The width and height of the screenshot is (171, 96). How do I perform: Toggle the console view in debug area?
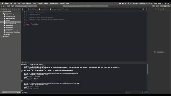point(147,92)
